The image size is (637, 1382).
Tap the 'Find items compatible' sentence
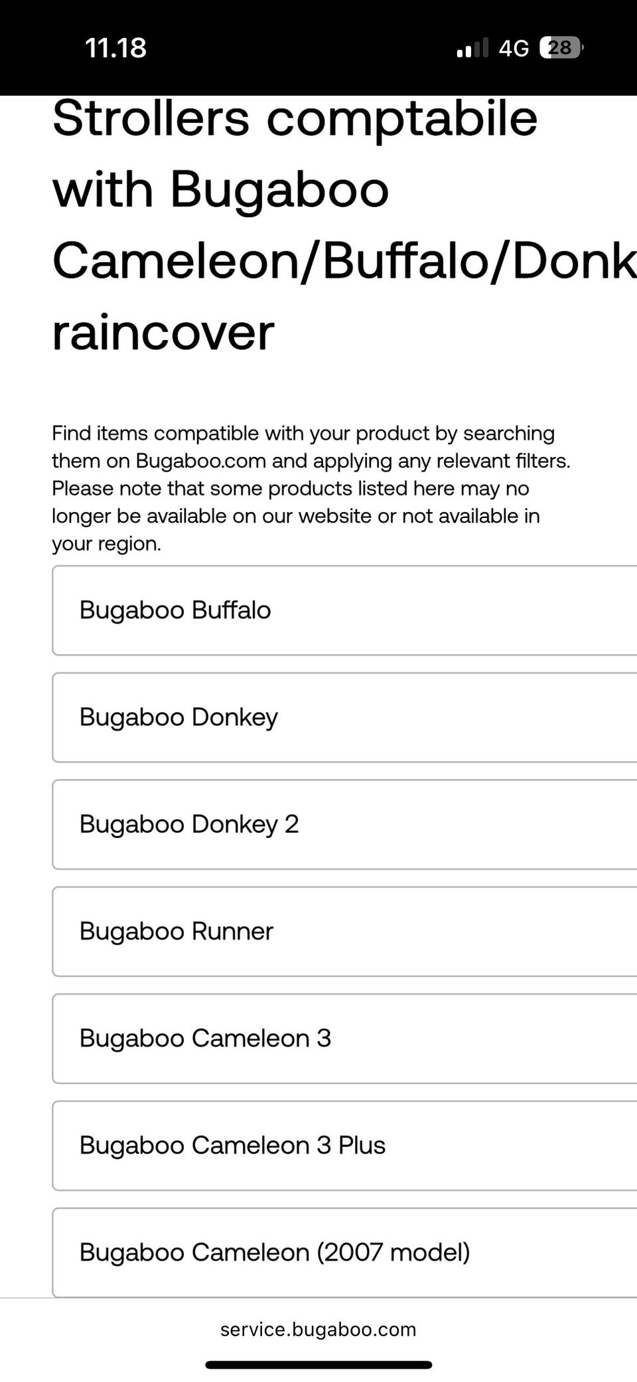pos(303,433)
